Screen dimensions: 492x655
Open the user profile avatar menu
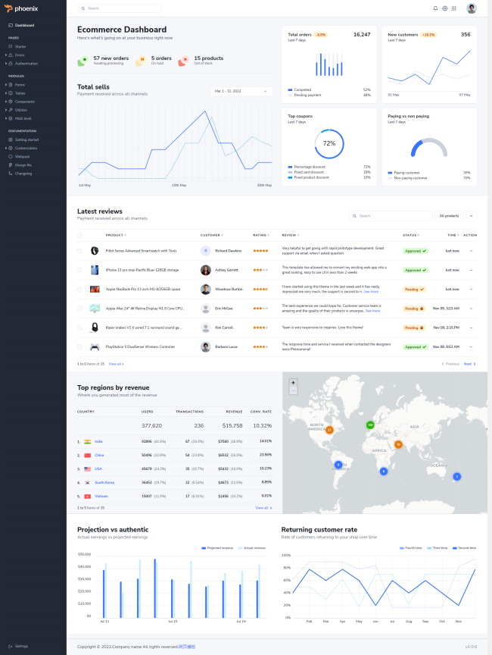click(472, 8)
